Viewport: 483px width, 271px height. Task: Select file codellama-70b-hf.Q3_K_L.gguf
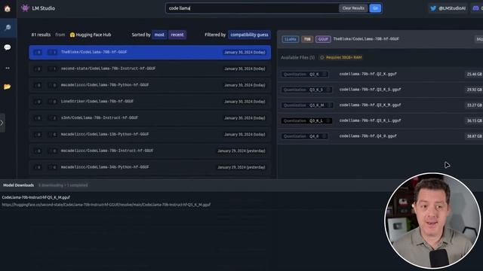tap(370, 120)
